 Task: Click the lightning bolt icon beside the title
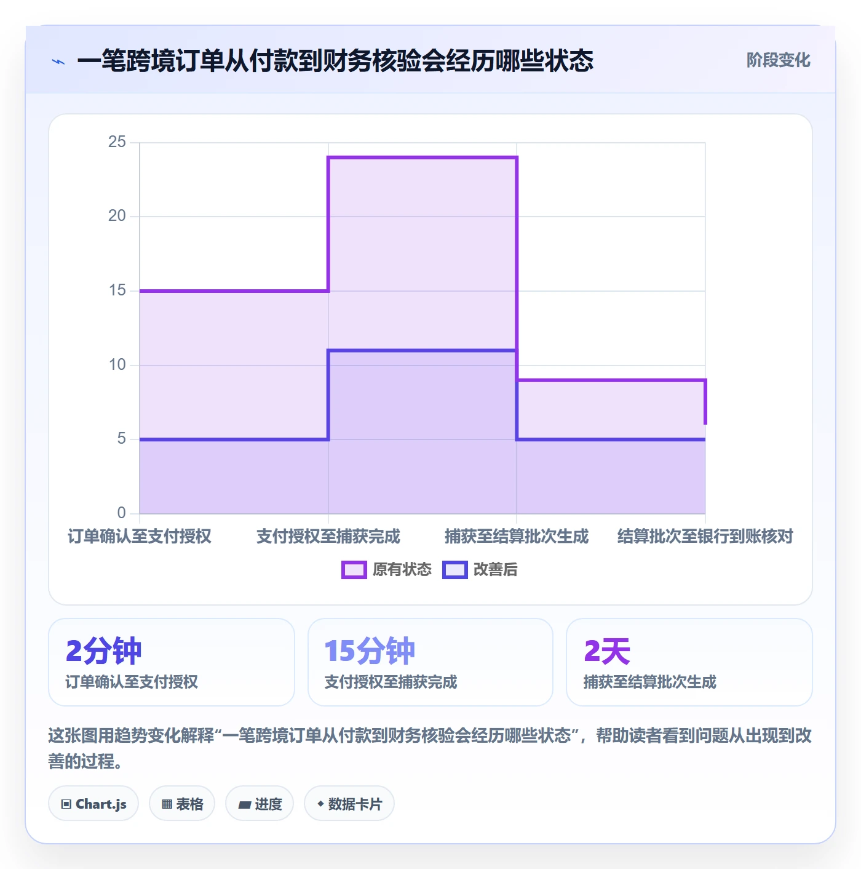tap(58, 62)
